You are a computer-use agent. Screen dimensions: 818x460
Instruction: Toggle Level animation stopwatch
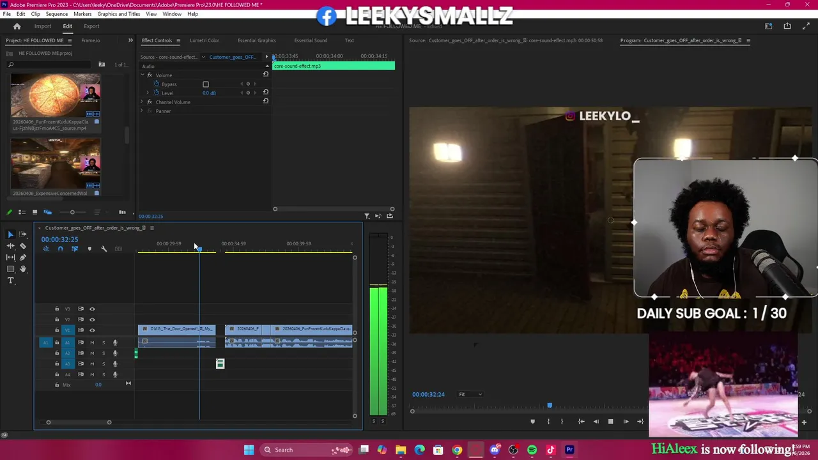(x=156, y=93)
